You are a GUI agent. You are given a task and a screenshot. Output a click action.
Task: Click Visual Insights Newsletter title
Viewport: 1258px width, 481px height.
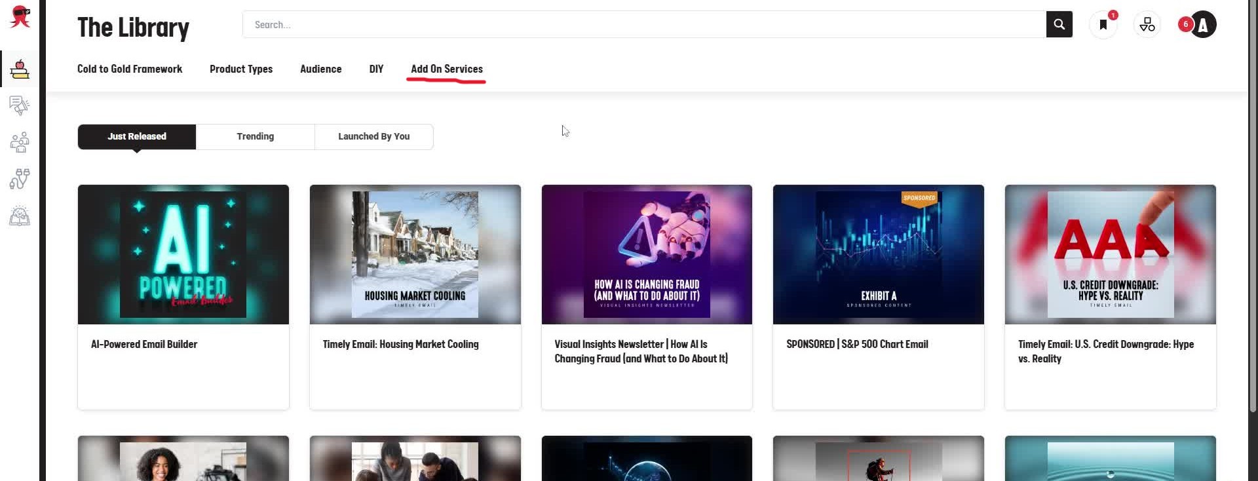pos(641,351)
